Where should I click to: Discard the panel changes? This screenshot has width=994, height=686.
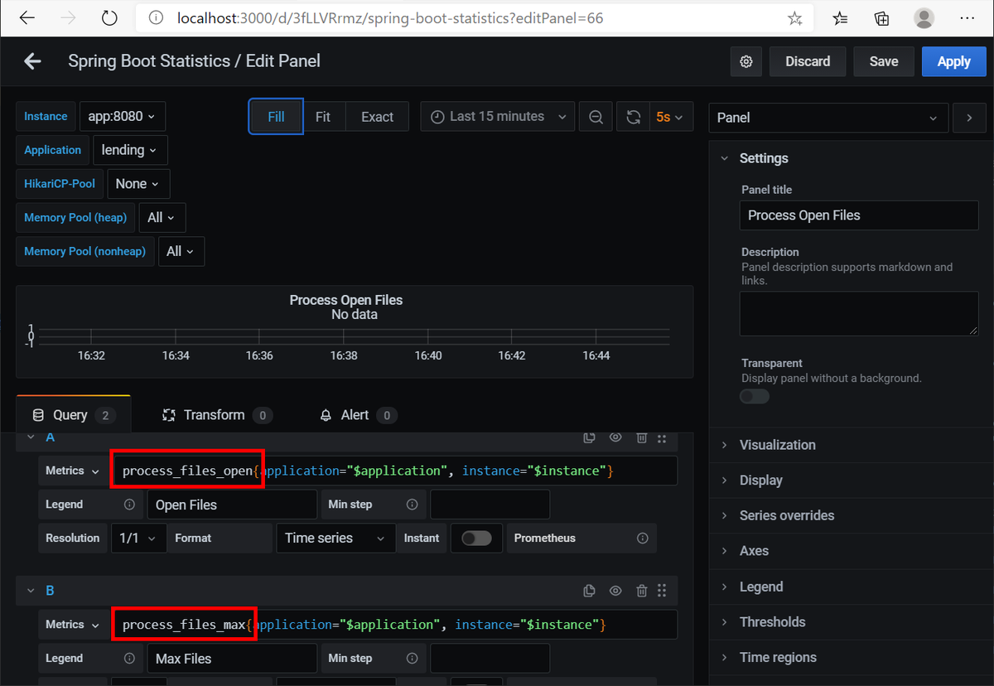click(808, 61)
